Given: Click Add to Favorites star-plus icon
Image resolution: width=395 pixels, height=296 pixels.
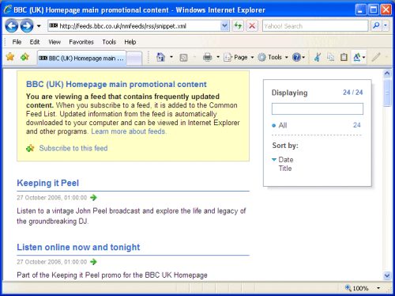Looking at the screenshot, I should [24, 56].
